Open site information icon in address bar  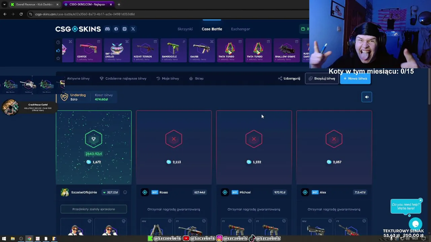pyautogui.click(x=31, y=14)
